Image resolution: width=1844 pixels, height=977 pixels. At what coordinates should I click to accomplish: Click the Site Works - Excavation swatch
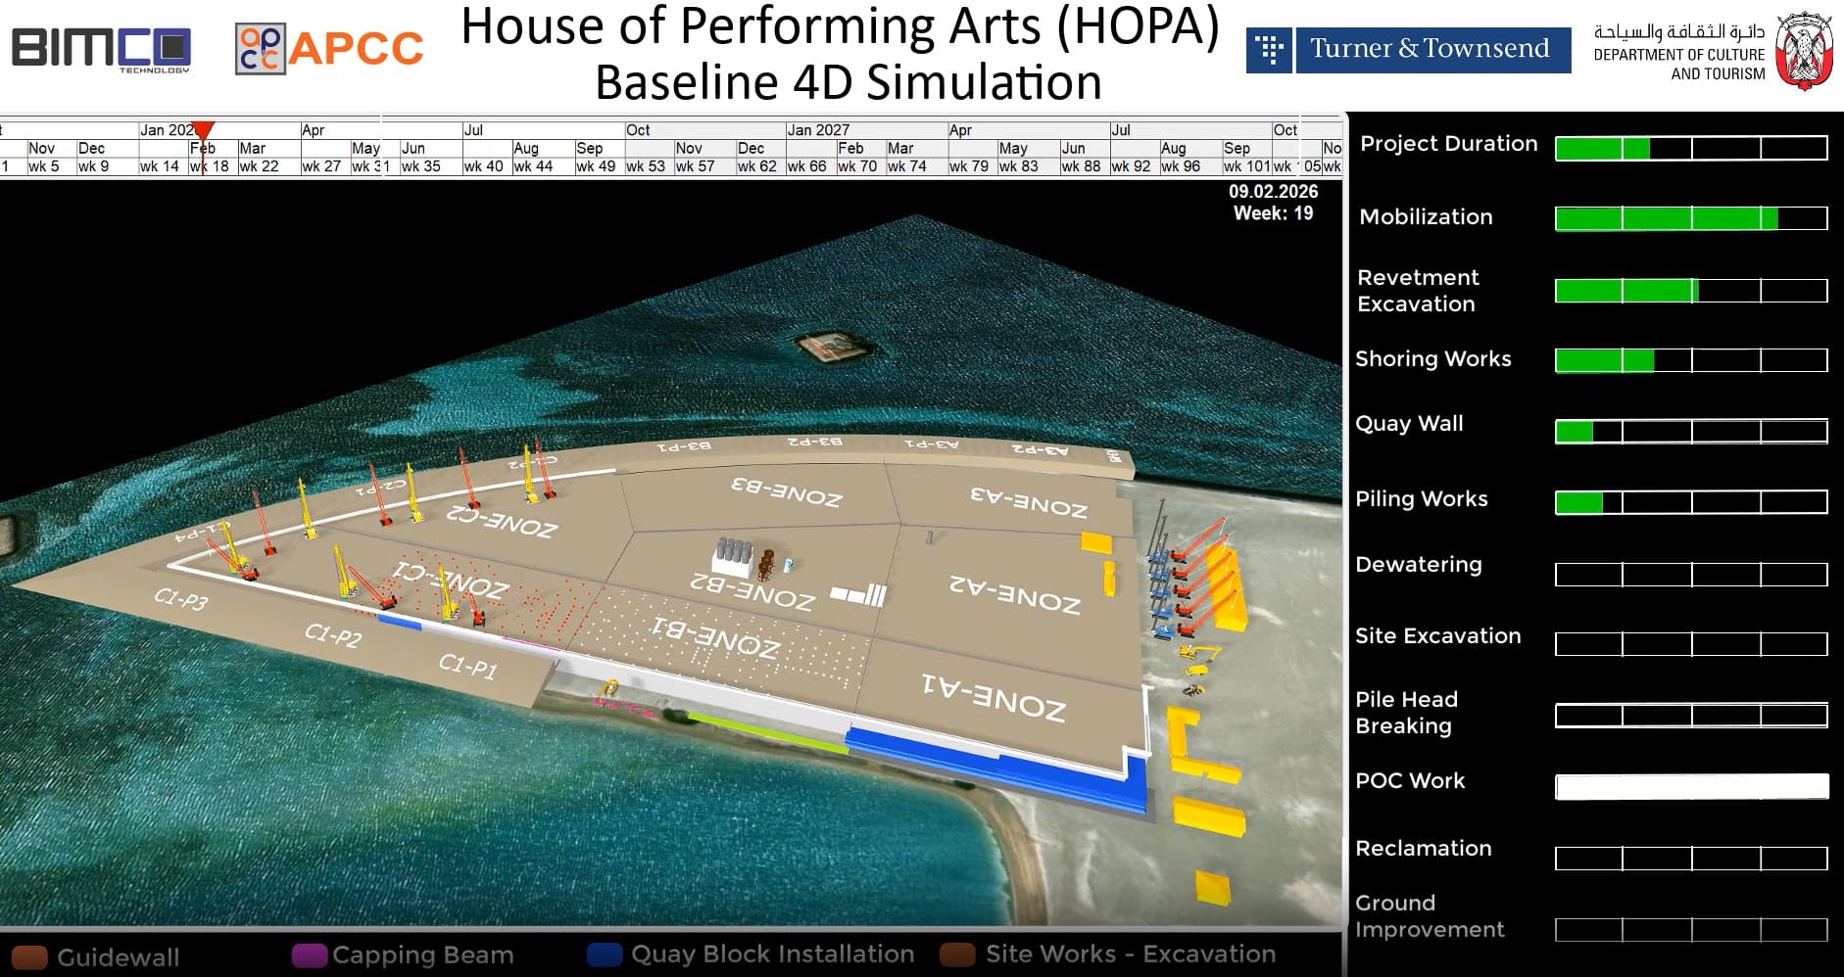[957, 954]
